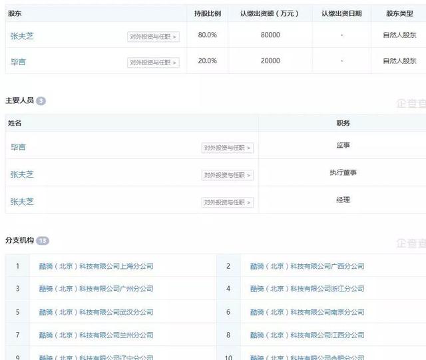Open 酷骑（北京）科技有限公司广西分公司 branch link
Image resolution: width=426 pixels, height=360 pixels.
[308, 266]
